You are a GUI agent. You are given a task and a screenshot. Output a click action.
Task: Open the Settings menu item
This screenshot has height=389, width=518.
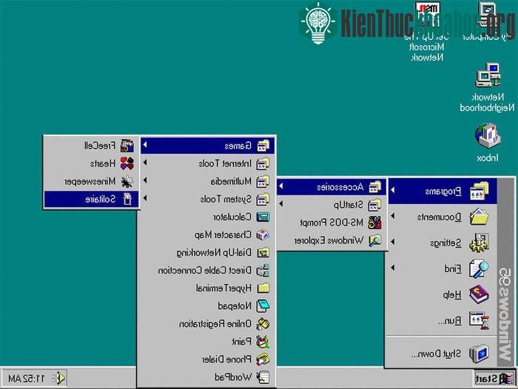click(443, 243)
